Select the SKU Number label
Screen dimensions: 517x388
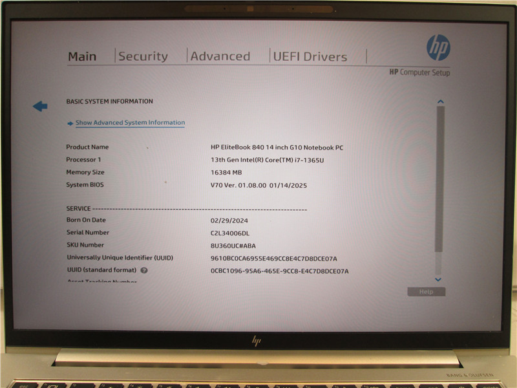pyautogui.click(x=85, y=245)
